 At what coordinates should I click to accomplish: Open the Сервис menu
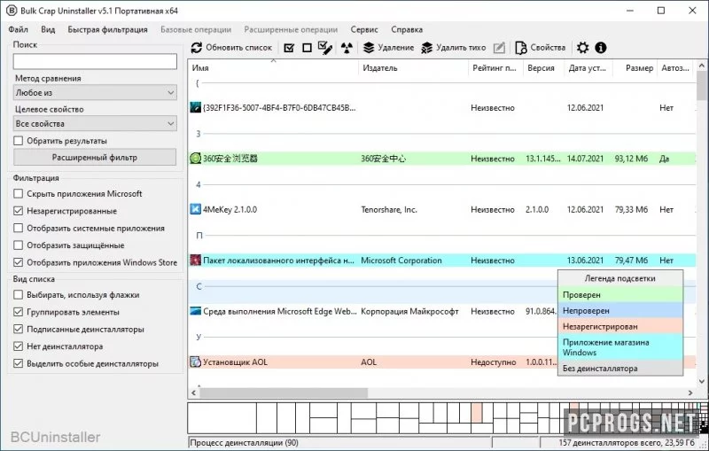point(364,29)
